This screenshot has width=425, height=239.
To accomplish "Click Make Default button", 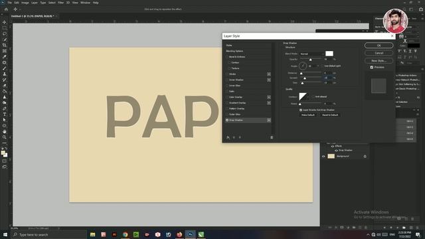I will (308, 115).
